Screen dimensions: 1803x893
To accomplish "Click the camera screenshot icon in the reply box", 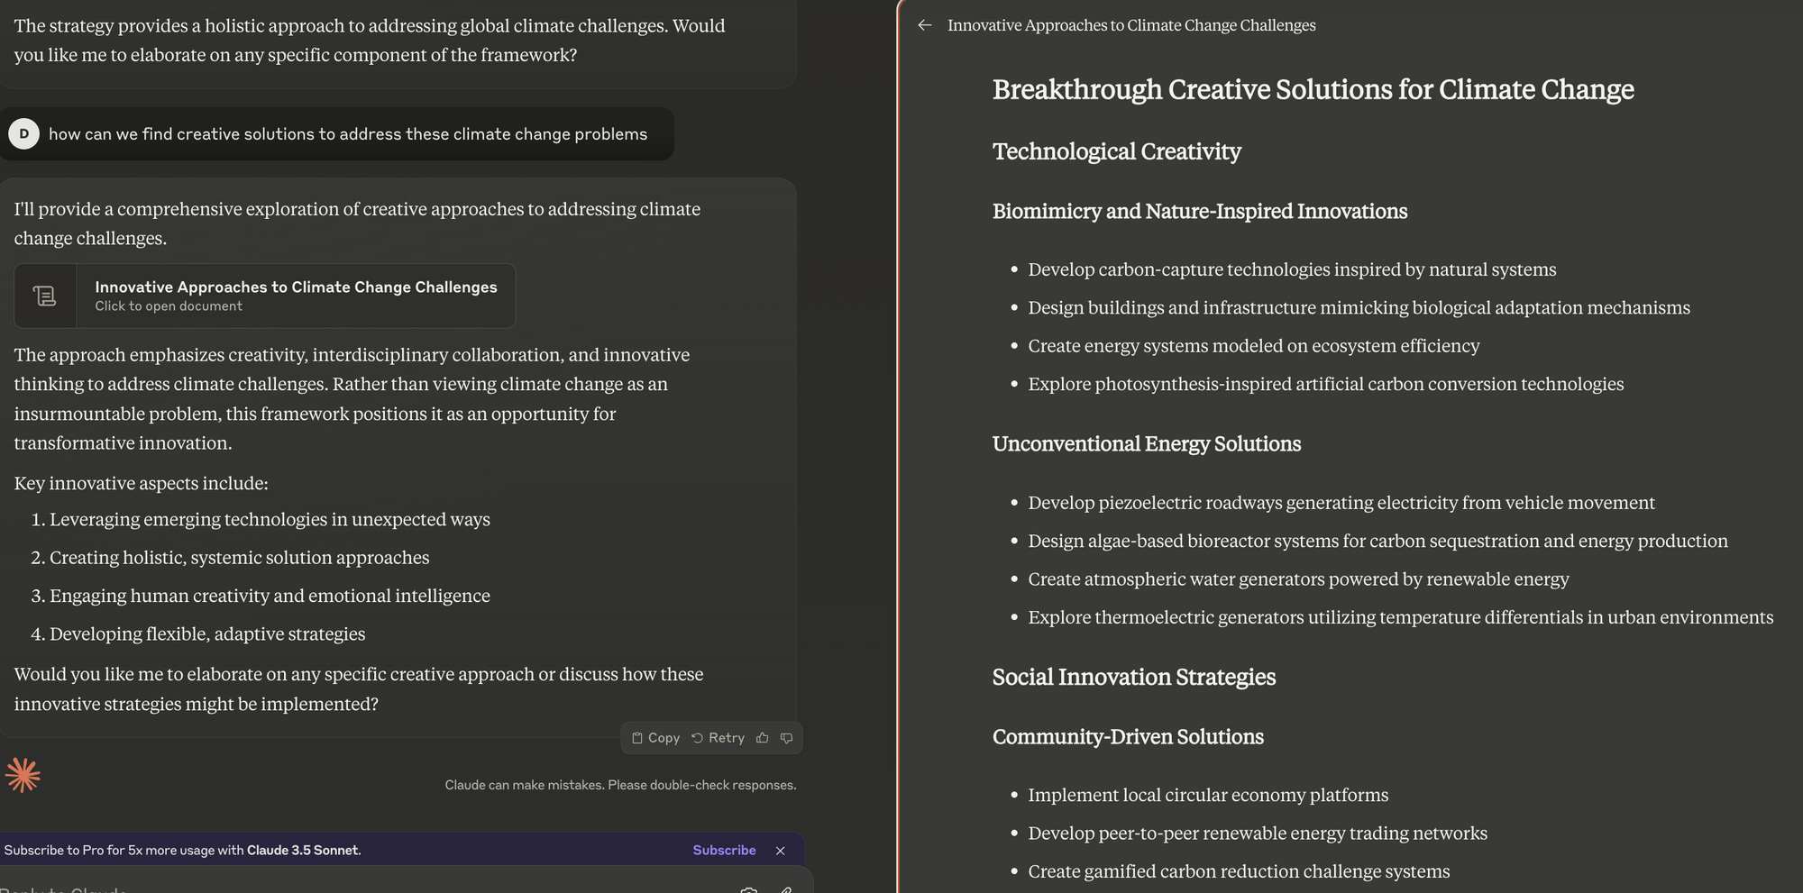I will tap(748, 888).
